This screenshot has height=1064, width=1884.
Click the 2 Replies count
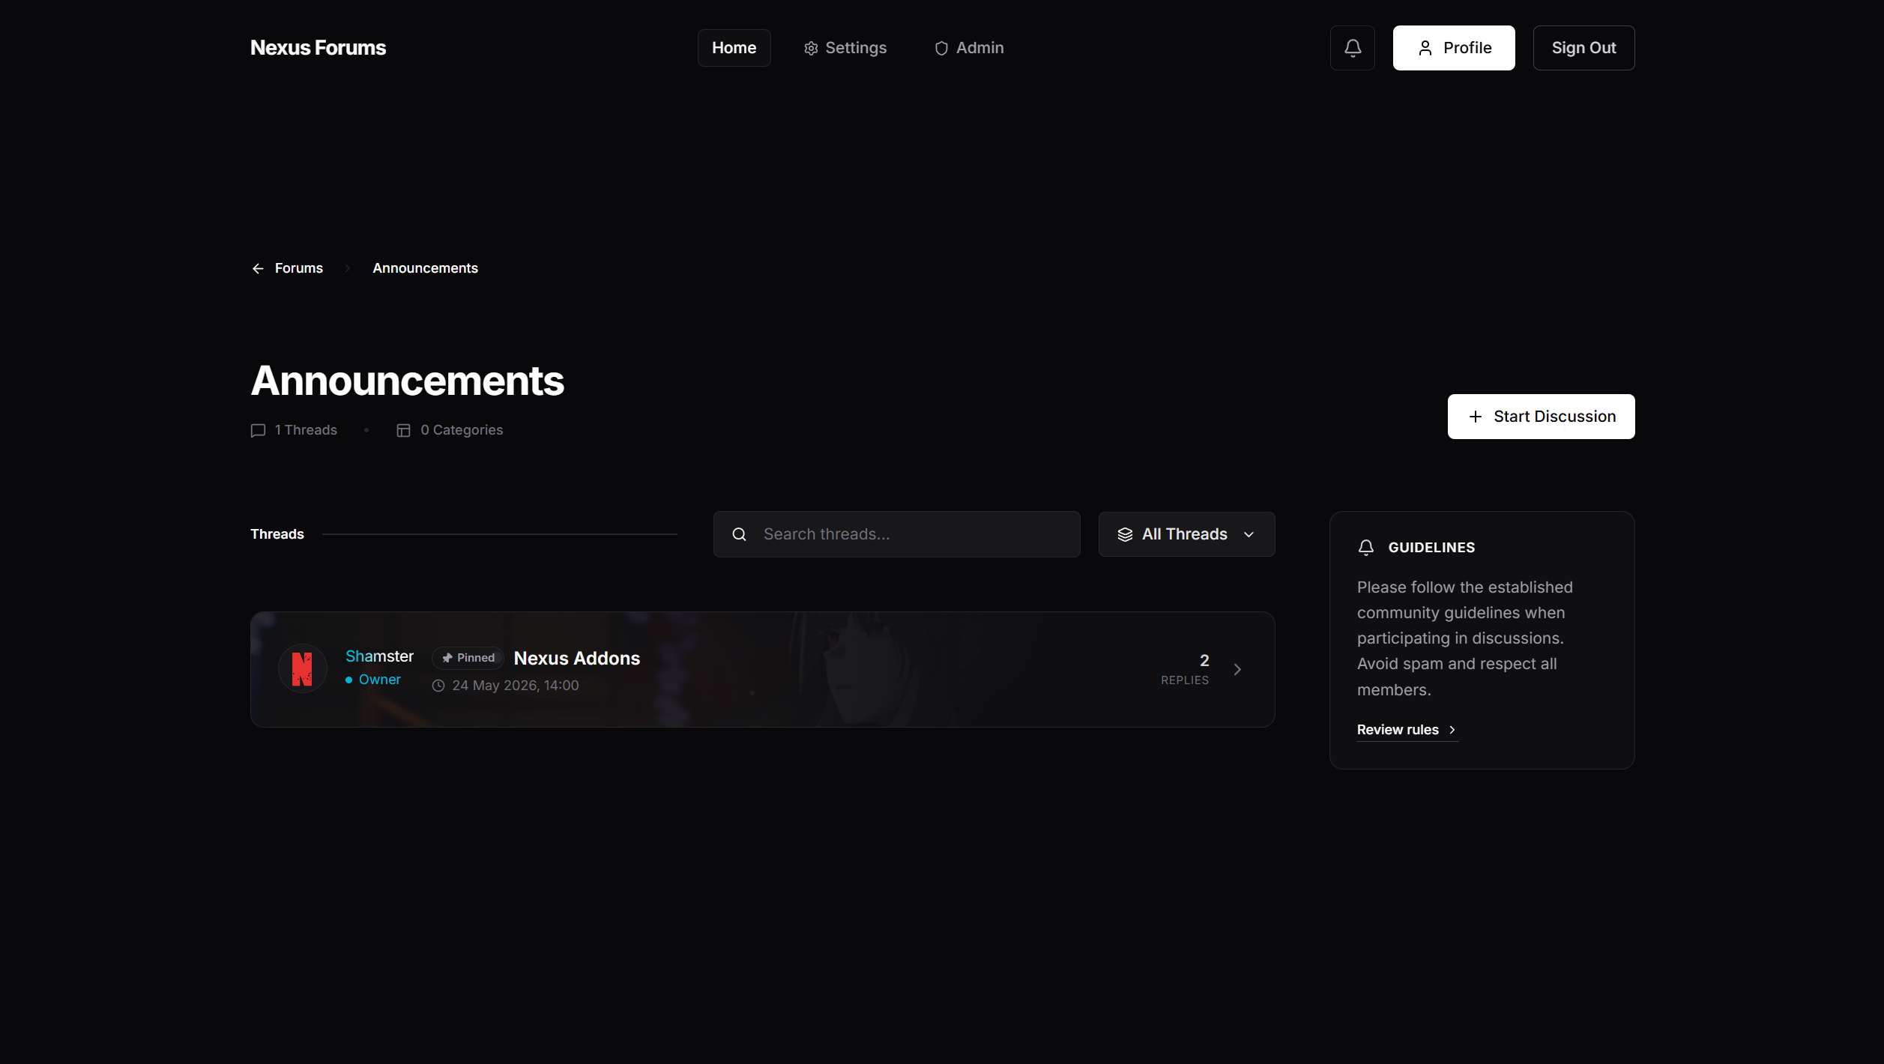click(x=1185, y=669)
